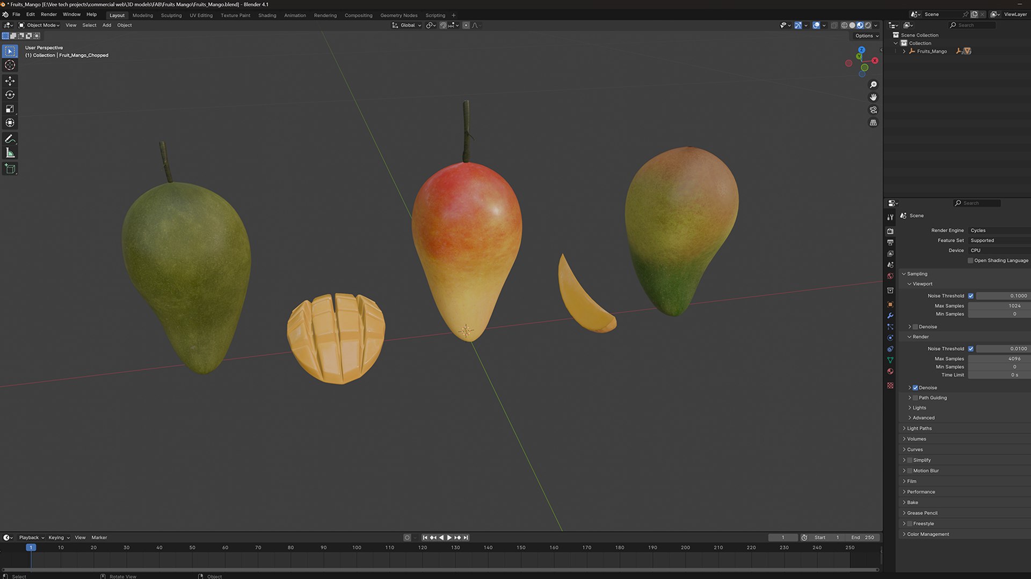Open the viewport Add menu
1031x579 pixels.
pos(107,25)
